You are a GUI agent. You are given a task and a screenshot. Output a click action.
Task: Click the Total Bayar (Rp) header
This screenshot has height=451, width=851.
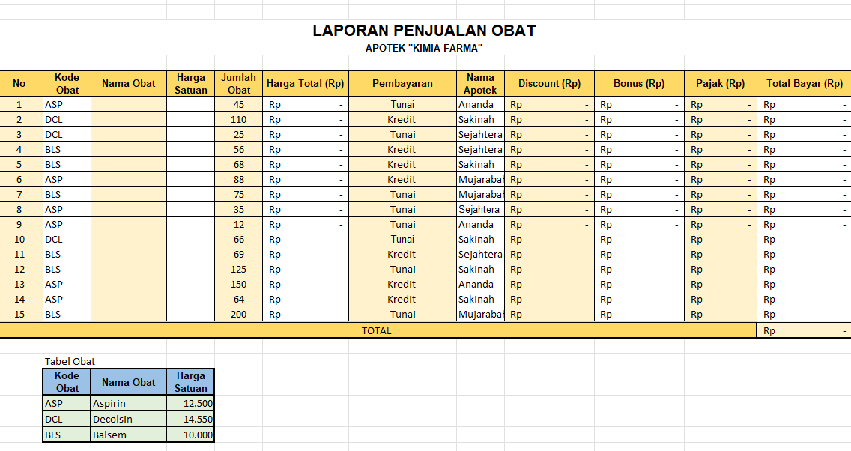pos(805,84)
